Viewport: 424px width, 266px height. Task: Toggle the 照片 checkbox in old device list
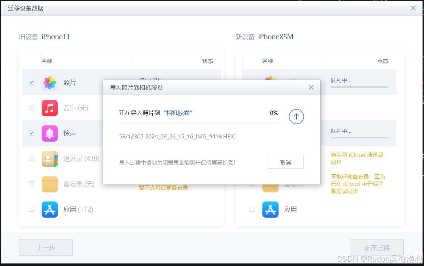(32, 82)
